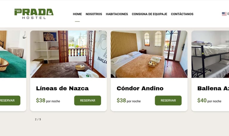The image size is (229, 136).
Task: Navigate to CONSIGNA DE EQUIPAJE
Action: click(149, 14)
